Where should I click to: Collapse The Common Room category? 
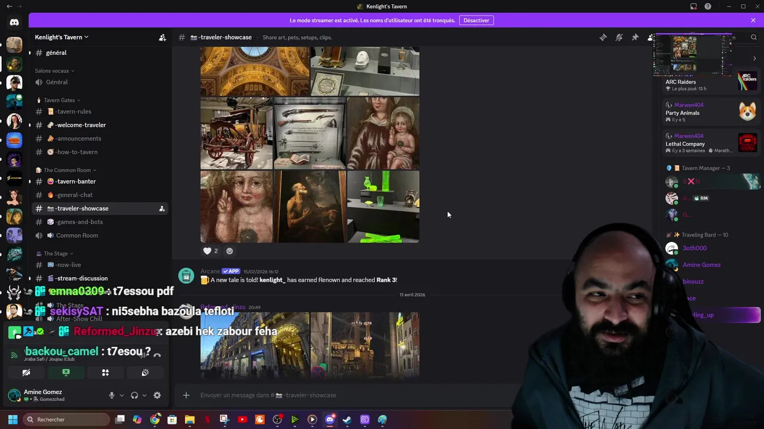pyautogui.click(x=66, y=170)
